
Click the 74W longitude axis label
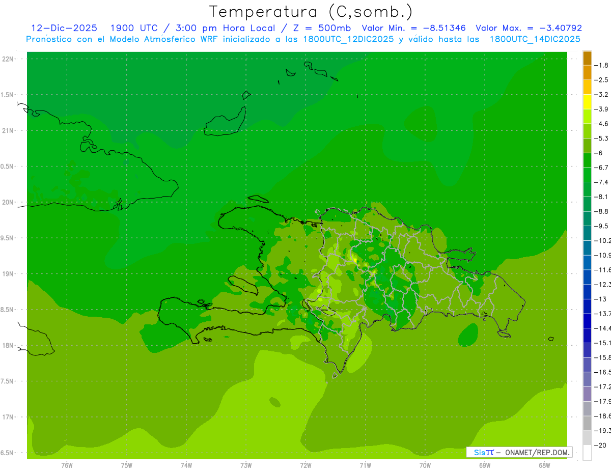pos(186,465)
